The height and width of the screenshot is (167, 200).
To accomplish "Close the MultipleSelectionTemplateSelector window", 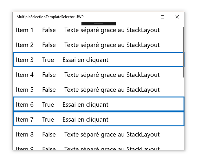I will coord(177,17).
